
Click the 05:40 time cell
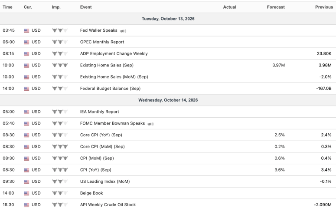point(9,123)
